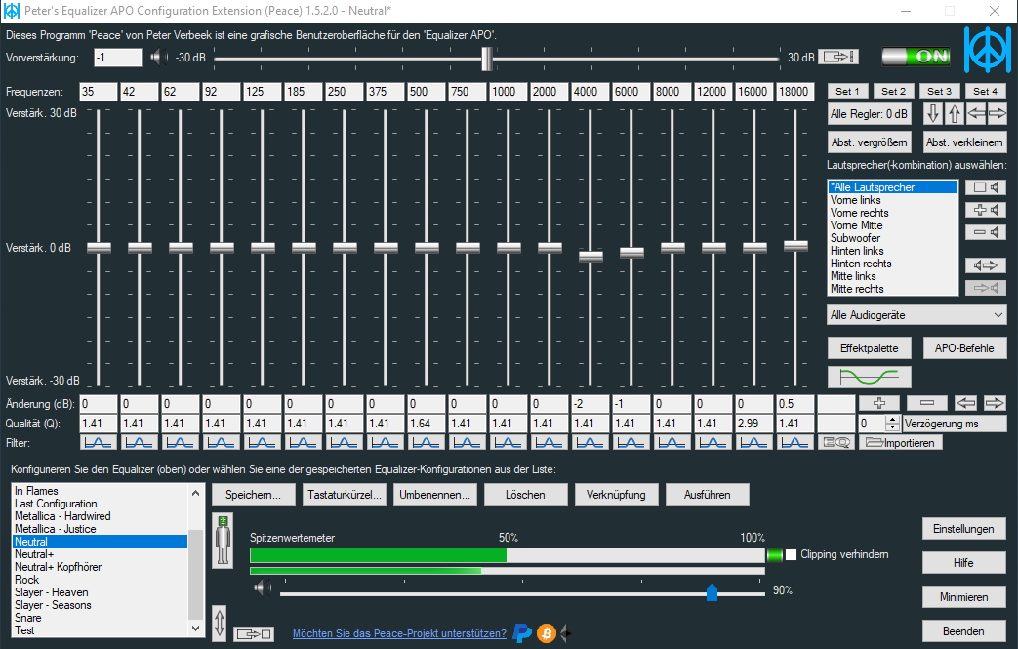Image resolution: width=1018 pixels, height=649 pixels.
Task: Click the volume speaker icon near slider
Action: tap(263, 588)
